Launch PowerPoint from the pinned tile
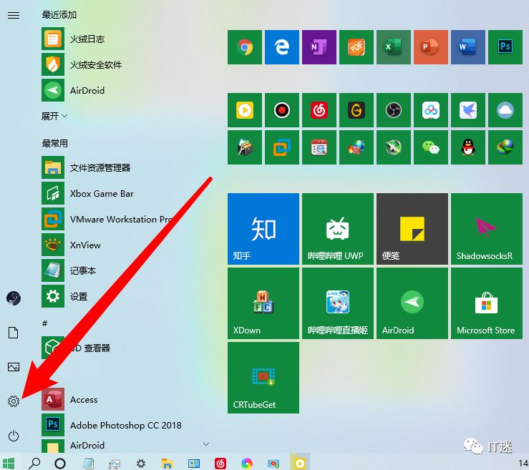This screenshot has height=470, width=529. tap(431, 47)
